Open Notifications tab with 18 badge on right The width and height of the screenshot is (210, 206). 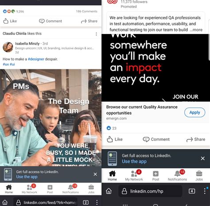[x=177, y=175]
